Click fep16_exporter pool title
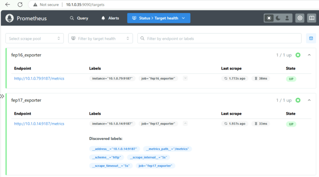The image size is (319, 177). pos(26,55)
